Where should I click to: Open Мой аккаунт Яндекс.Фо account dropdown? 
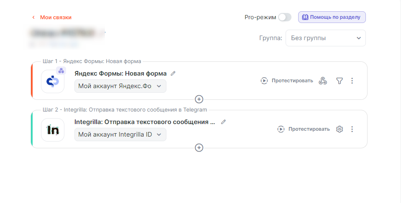click(x=120, y=86)
